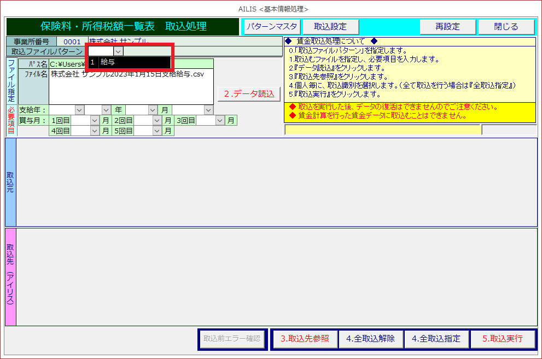Expand the first 支給年 era dropdown
Screen dimensions: 542x359
(79, 110)
